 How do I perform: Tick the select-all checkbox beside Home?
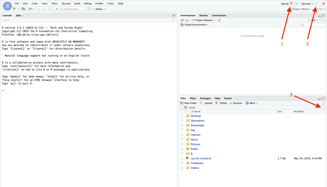(x=181, y=107)
